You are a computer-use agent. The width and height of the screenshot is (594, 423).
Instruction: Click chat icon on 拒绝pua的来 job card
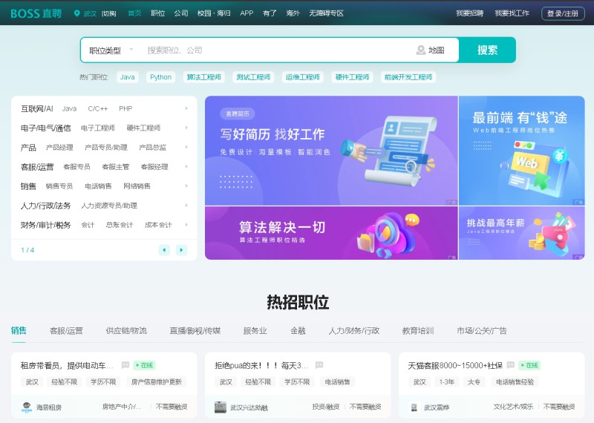click(319, 365)
